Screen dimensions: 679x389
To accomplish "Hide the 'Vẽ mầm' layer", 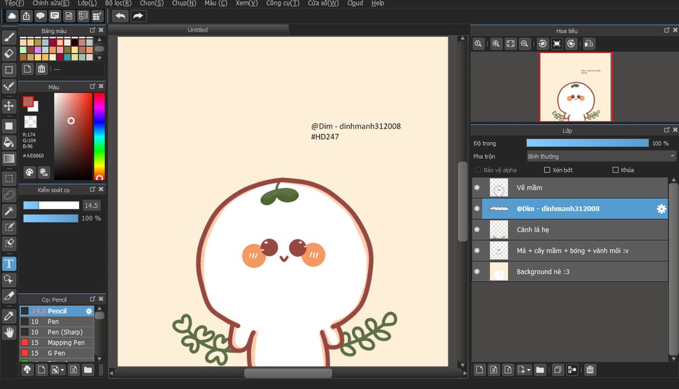I will (x=477, y=187).
